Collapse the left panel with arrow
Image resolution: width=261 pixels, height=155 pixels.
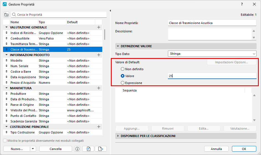110,10
